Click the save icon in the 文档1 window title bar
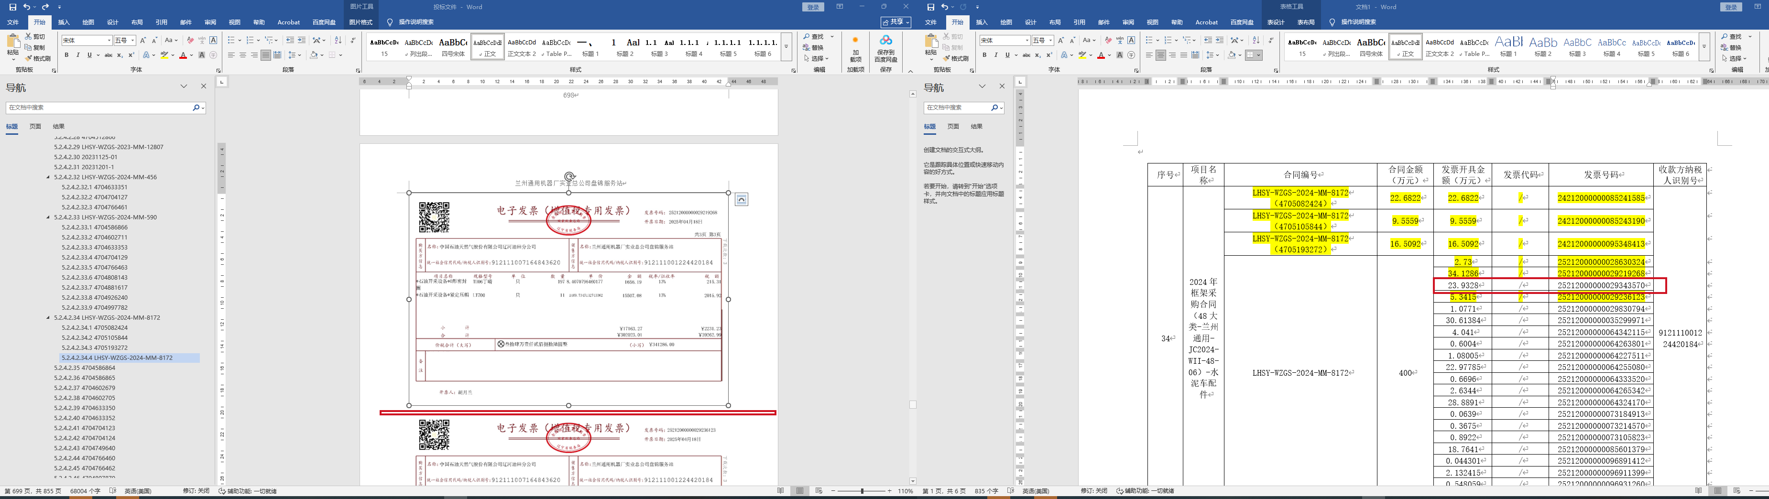The width and height of the screenshot is (1769, 499). [x=930, y=7]
